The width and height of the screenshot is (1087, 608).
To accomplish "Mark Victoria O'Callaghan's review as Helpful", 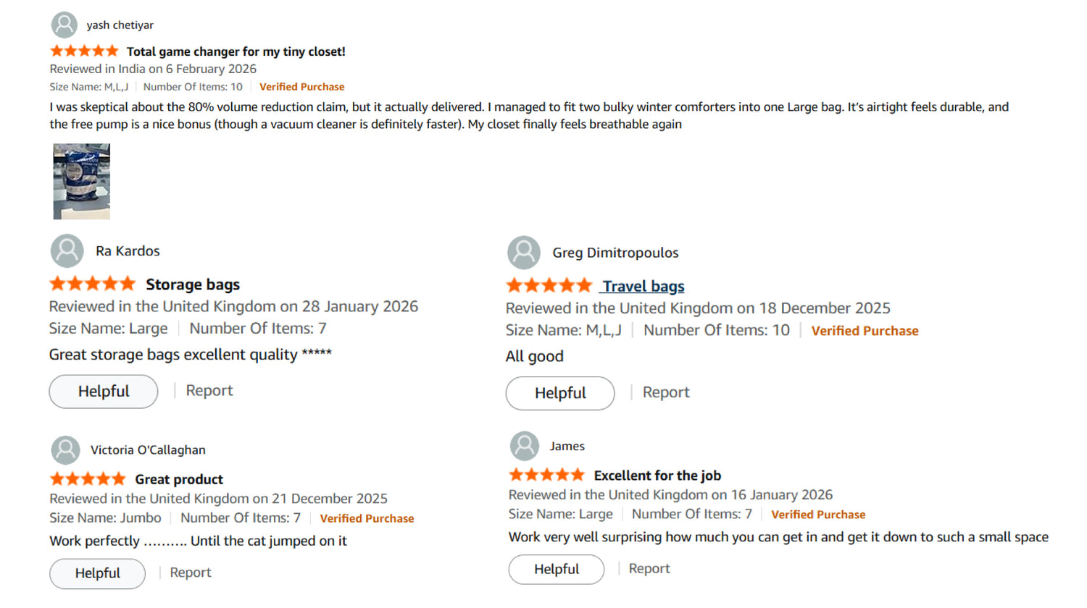I will 98,573.
